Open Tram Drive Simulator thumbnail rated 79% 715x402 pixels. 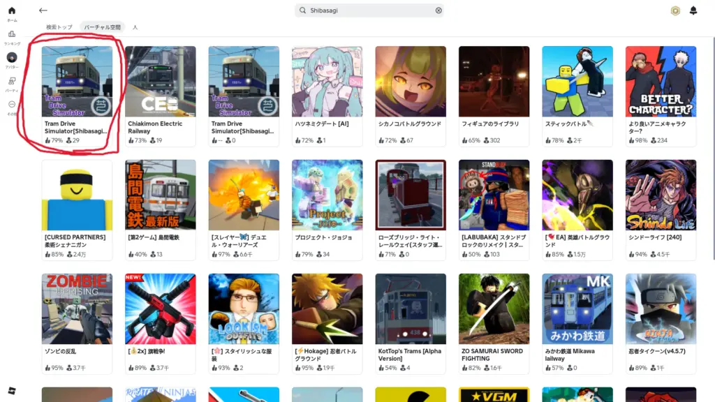tap(77, 81)
